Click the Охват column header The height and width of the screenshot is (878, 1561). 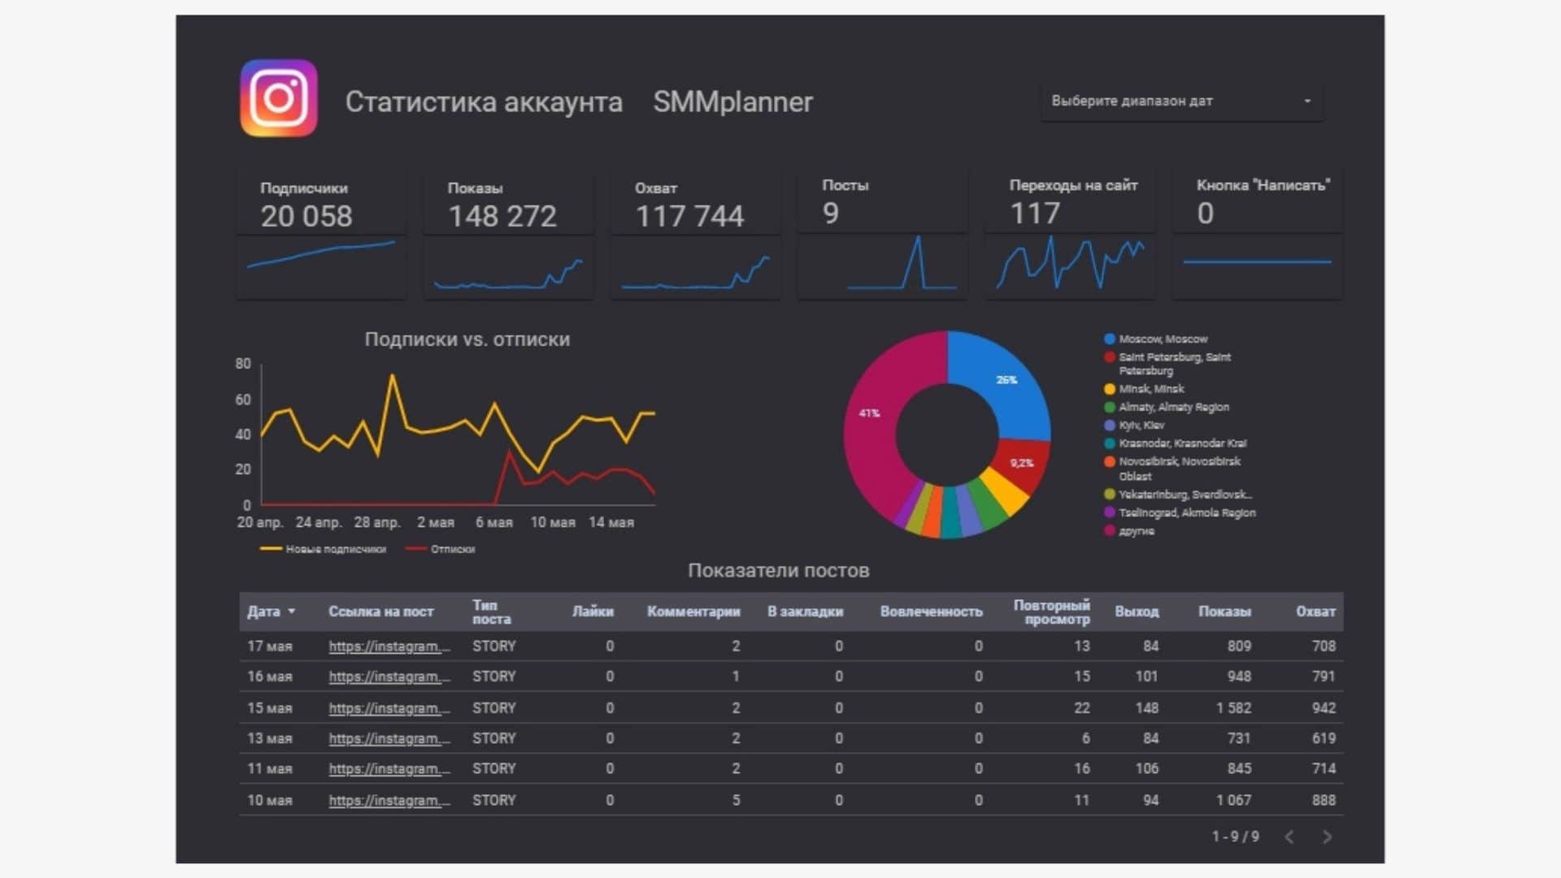coord(1315,611)
